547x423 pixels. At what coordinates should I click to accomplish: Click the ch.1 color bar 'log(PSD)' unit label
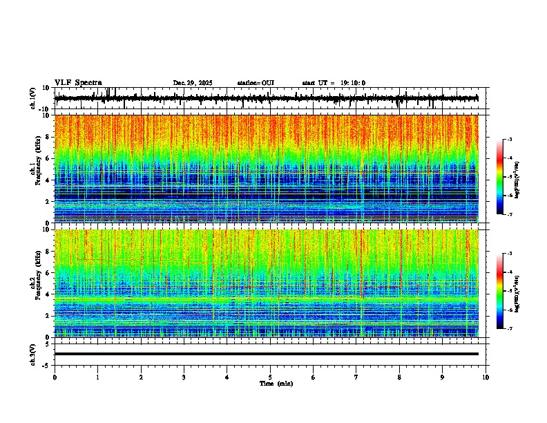517,180
